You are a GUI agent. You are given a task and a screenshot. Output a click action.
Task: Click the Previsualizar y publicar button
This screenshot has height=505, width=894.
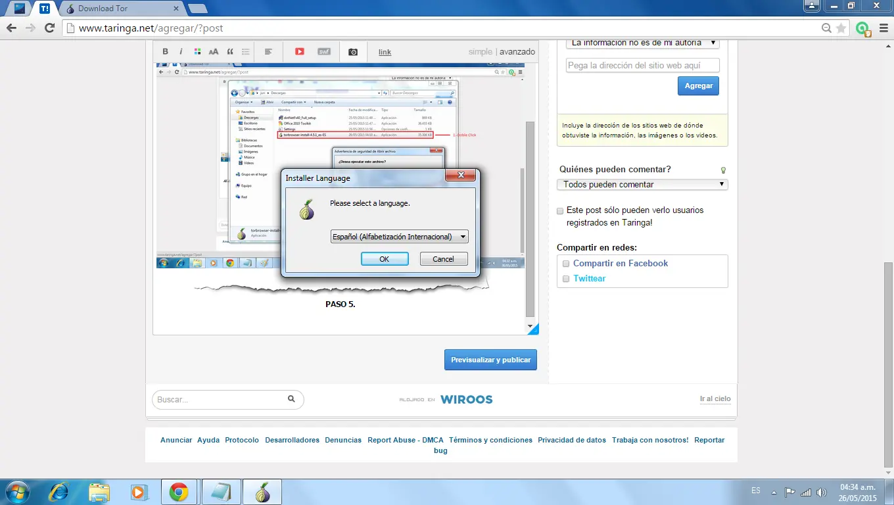[490, 360]
